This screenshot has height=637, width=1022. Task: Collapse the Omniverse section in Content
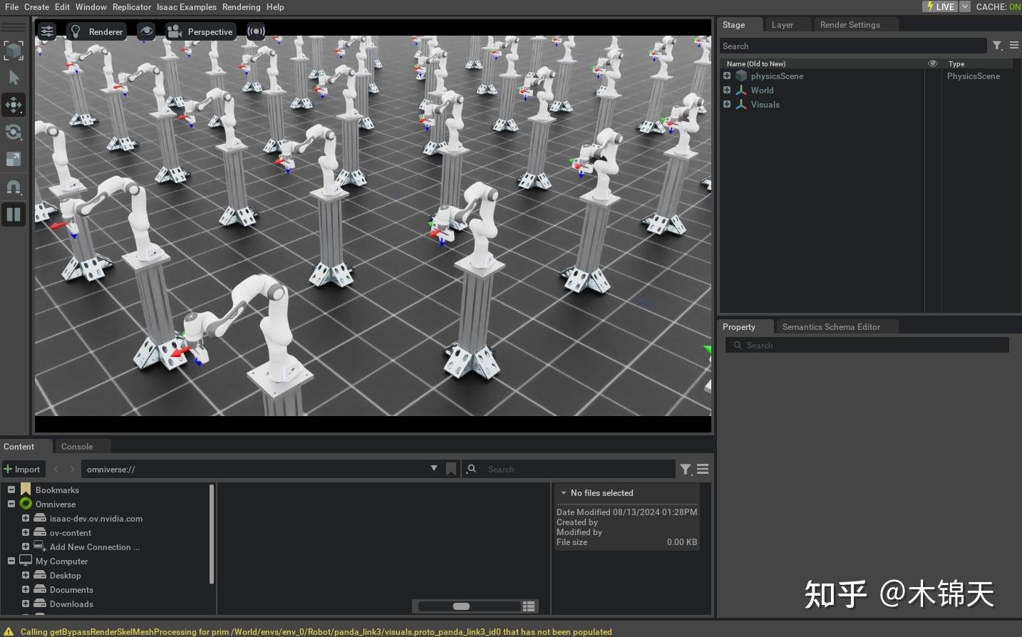click(x=11, y=504)
